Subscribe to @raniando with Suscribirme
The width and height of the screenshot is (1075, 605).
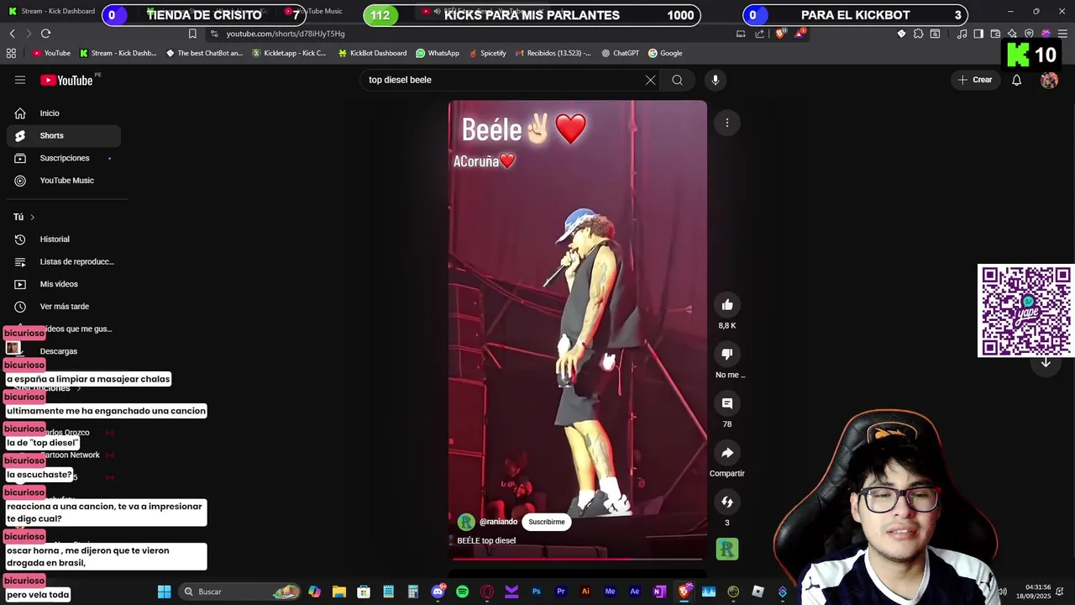point(547,522)
